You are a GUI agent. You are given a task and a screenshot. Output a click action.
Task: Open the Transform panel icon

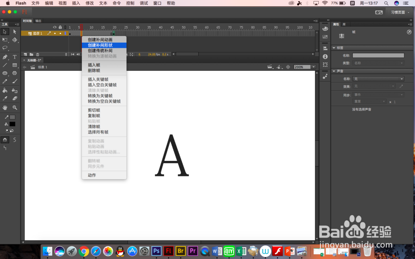point(325,65)
